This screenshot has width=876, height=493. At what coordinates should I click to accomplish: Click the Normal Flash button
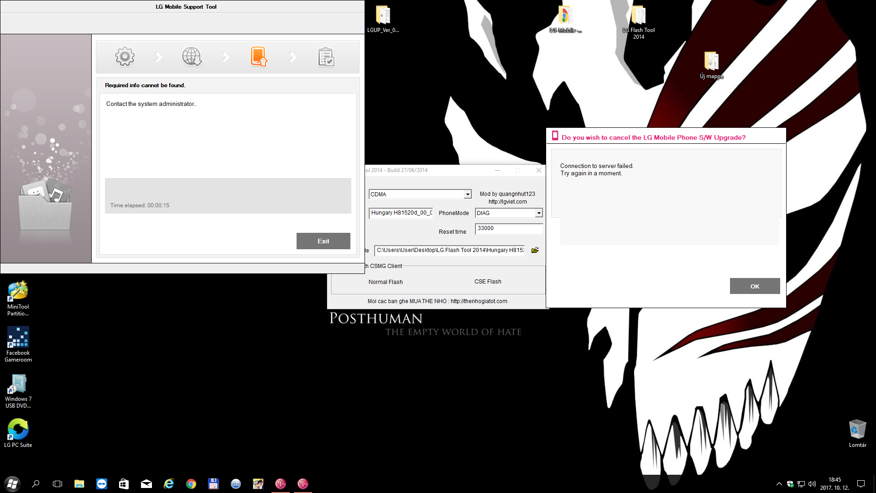coord(386,282)
